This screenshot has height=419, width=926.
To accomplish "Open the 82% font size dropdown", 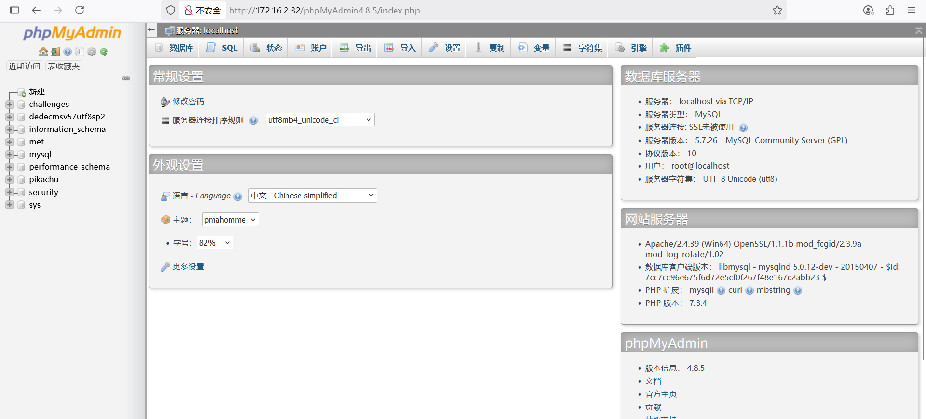I will pos(215,243).
